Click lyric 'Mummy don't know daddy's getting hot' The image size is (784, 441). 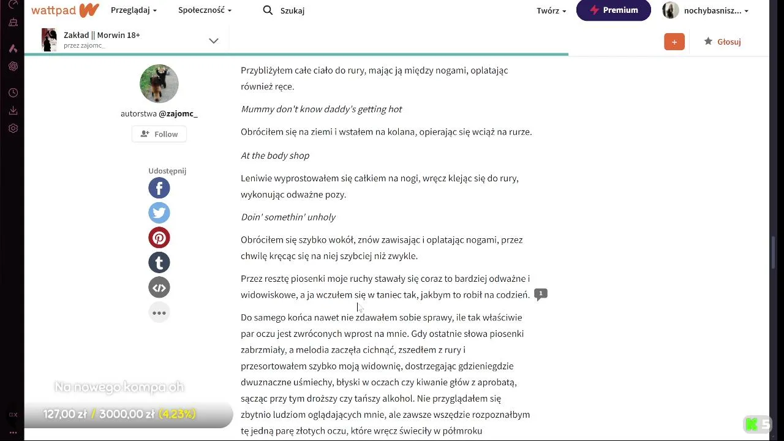[x=321, y=109]
